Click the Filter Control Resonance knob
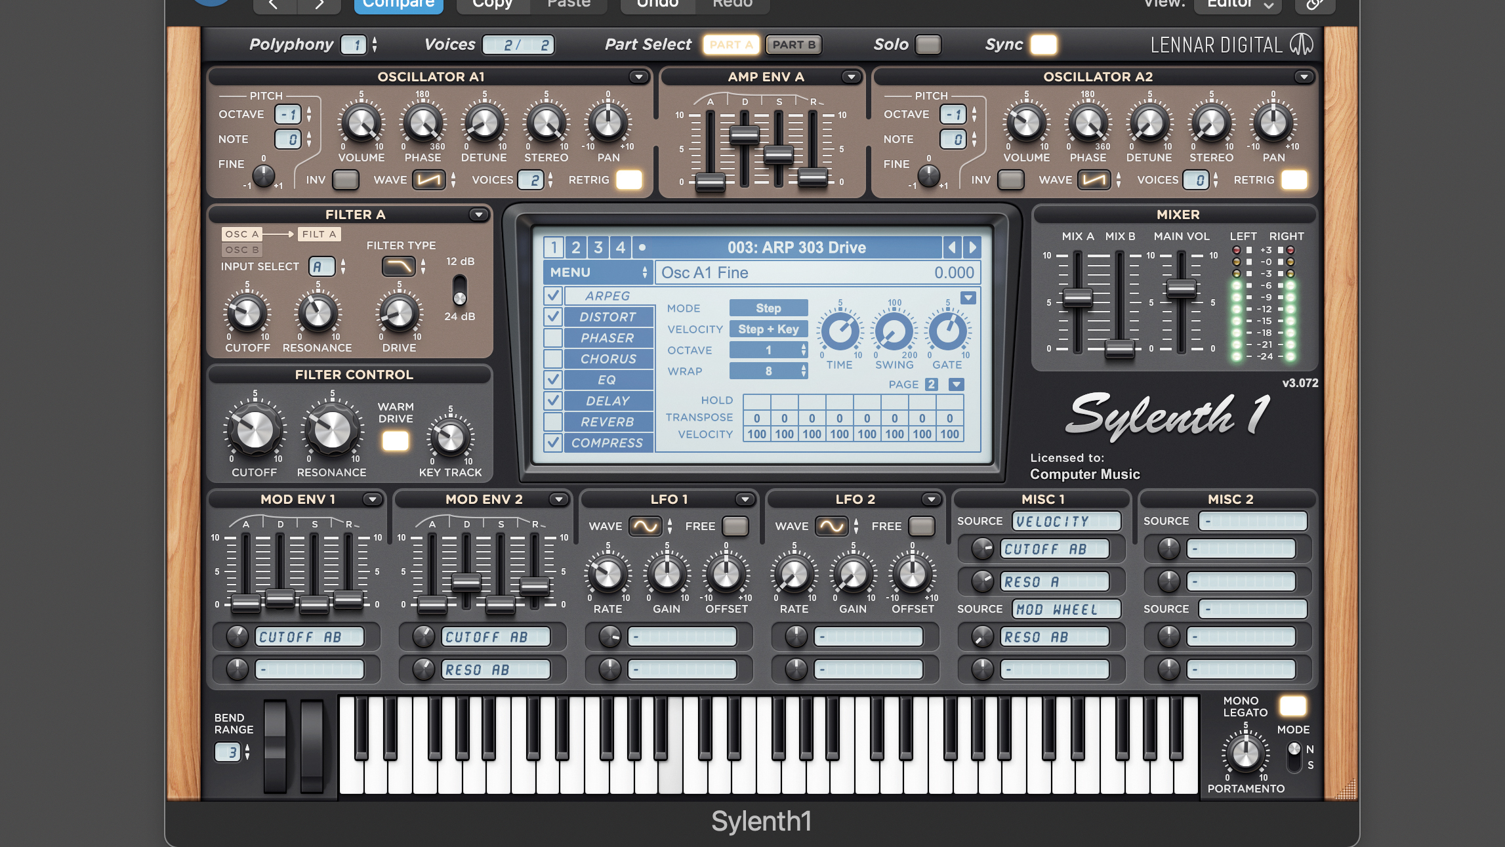The width and height of the screenshot is (1505, 847). point(332,430)
